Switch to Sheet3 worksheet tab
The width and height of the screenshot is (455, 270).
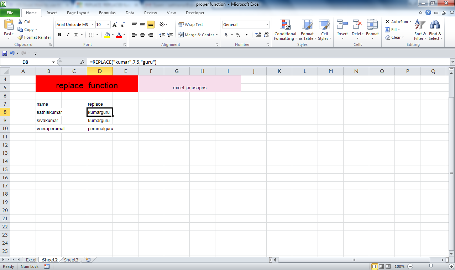[71, 260]
